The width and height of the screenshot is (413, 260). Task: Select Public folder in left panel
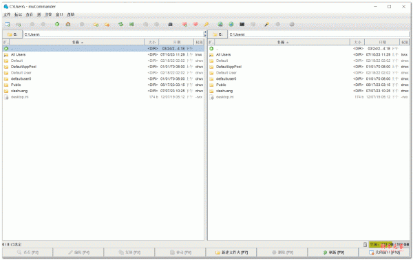point(103,85)
